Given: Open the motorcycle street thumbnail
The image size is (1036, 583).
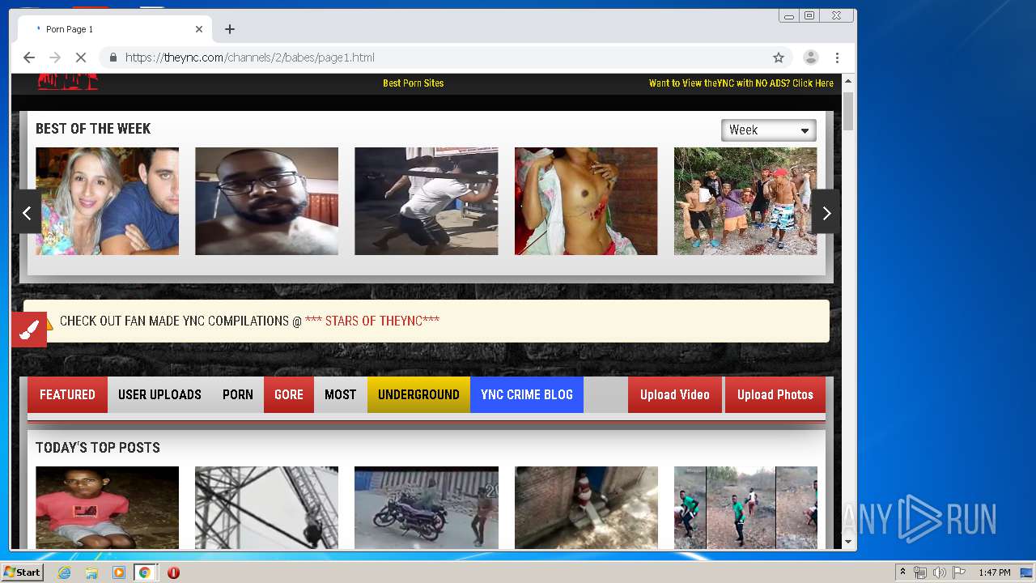Looking at the screenshot, I should click(426, 508).
